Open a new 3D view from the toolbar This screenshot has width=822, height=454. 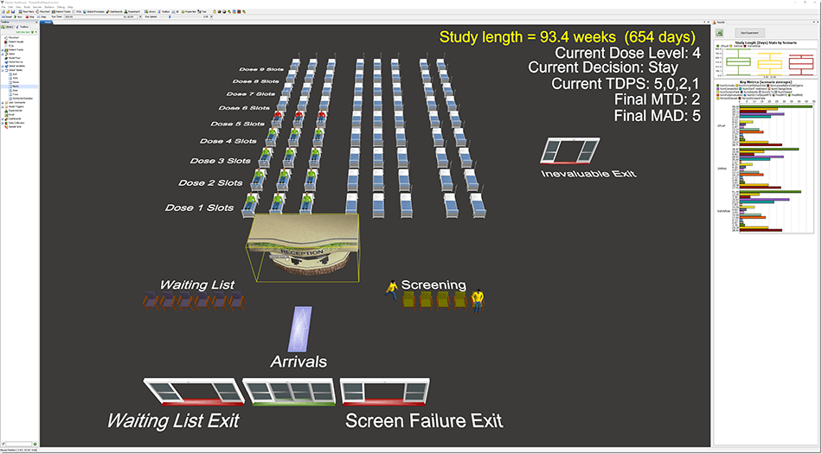tap(175, 11)
